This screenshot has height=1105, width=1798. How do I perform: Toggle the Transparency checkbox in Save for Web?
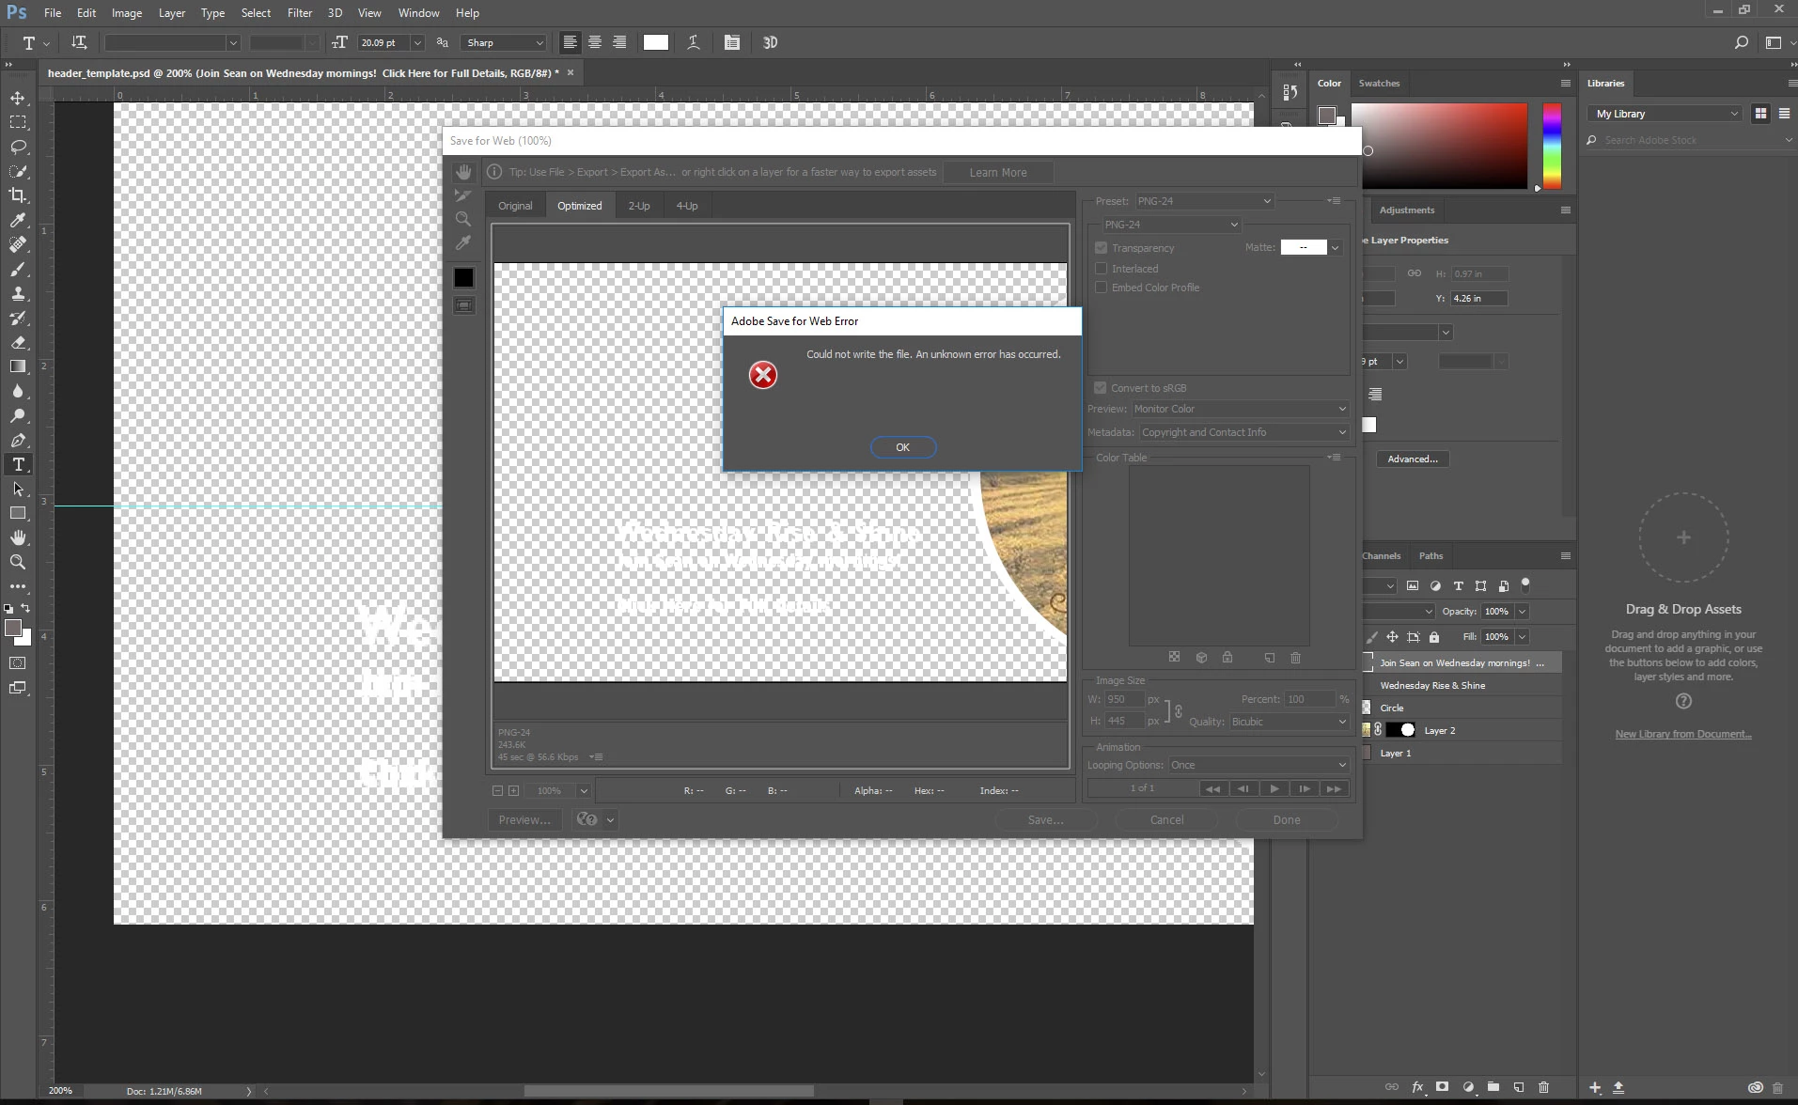point(1101,248)
